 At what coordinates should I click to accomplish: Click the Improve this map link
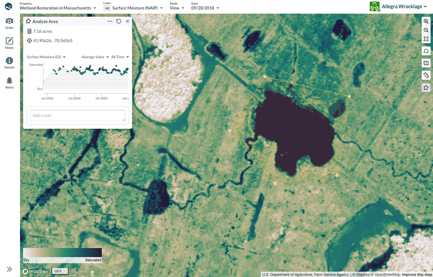[417, 275]
